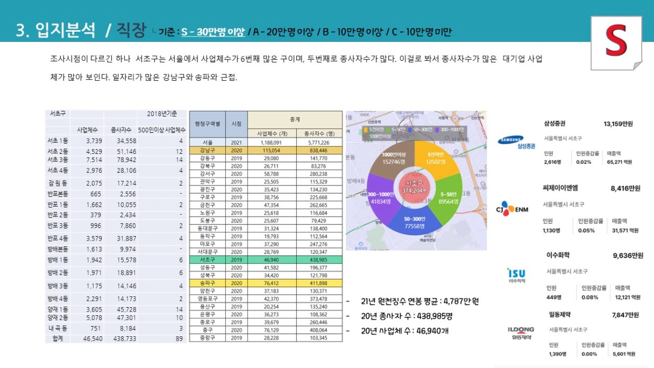
Task: Click the orange 5인미만 legend swatch
Action: point(366,129)
